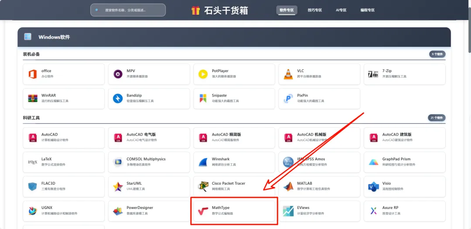Click the 流程图绘制软件 description text
This screenshot has width=471, height=229.
(393, 189)
